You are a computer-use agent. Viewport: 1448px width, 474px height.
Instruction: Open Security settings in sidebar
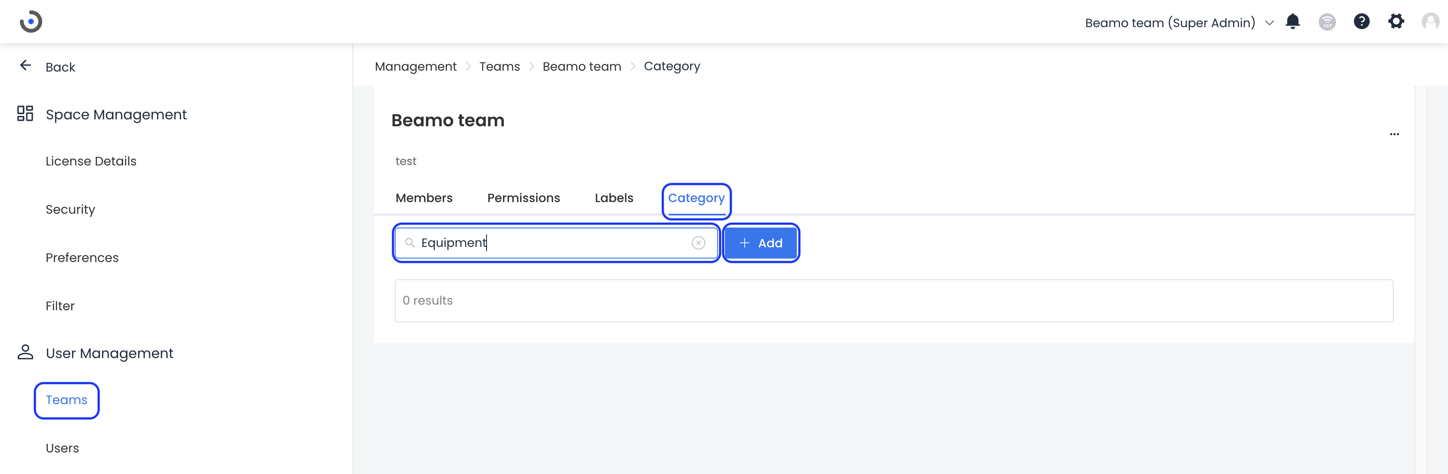coord(70,210)
